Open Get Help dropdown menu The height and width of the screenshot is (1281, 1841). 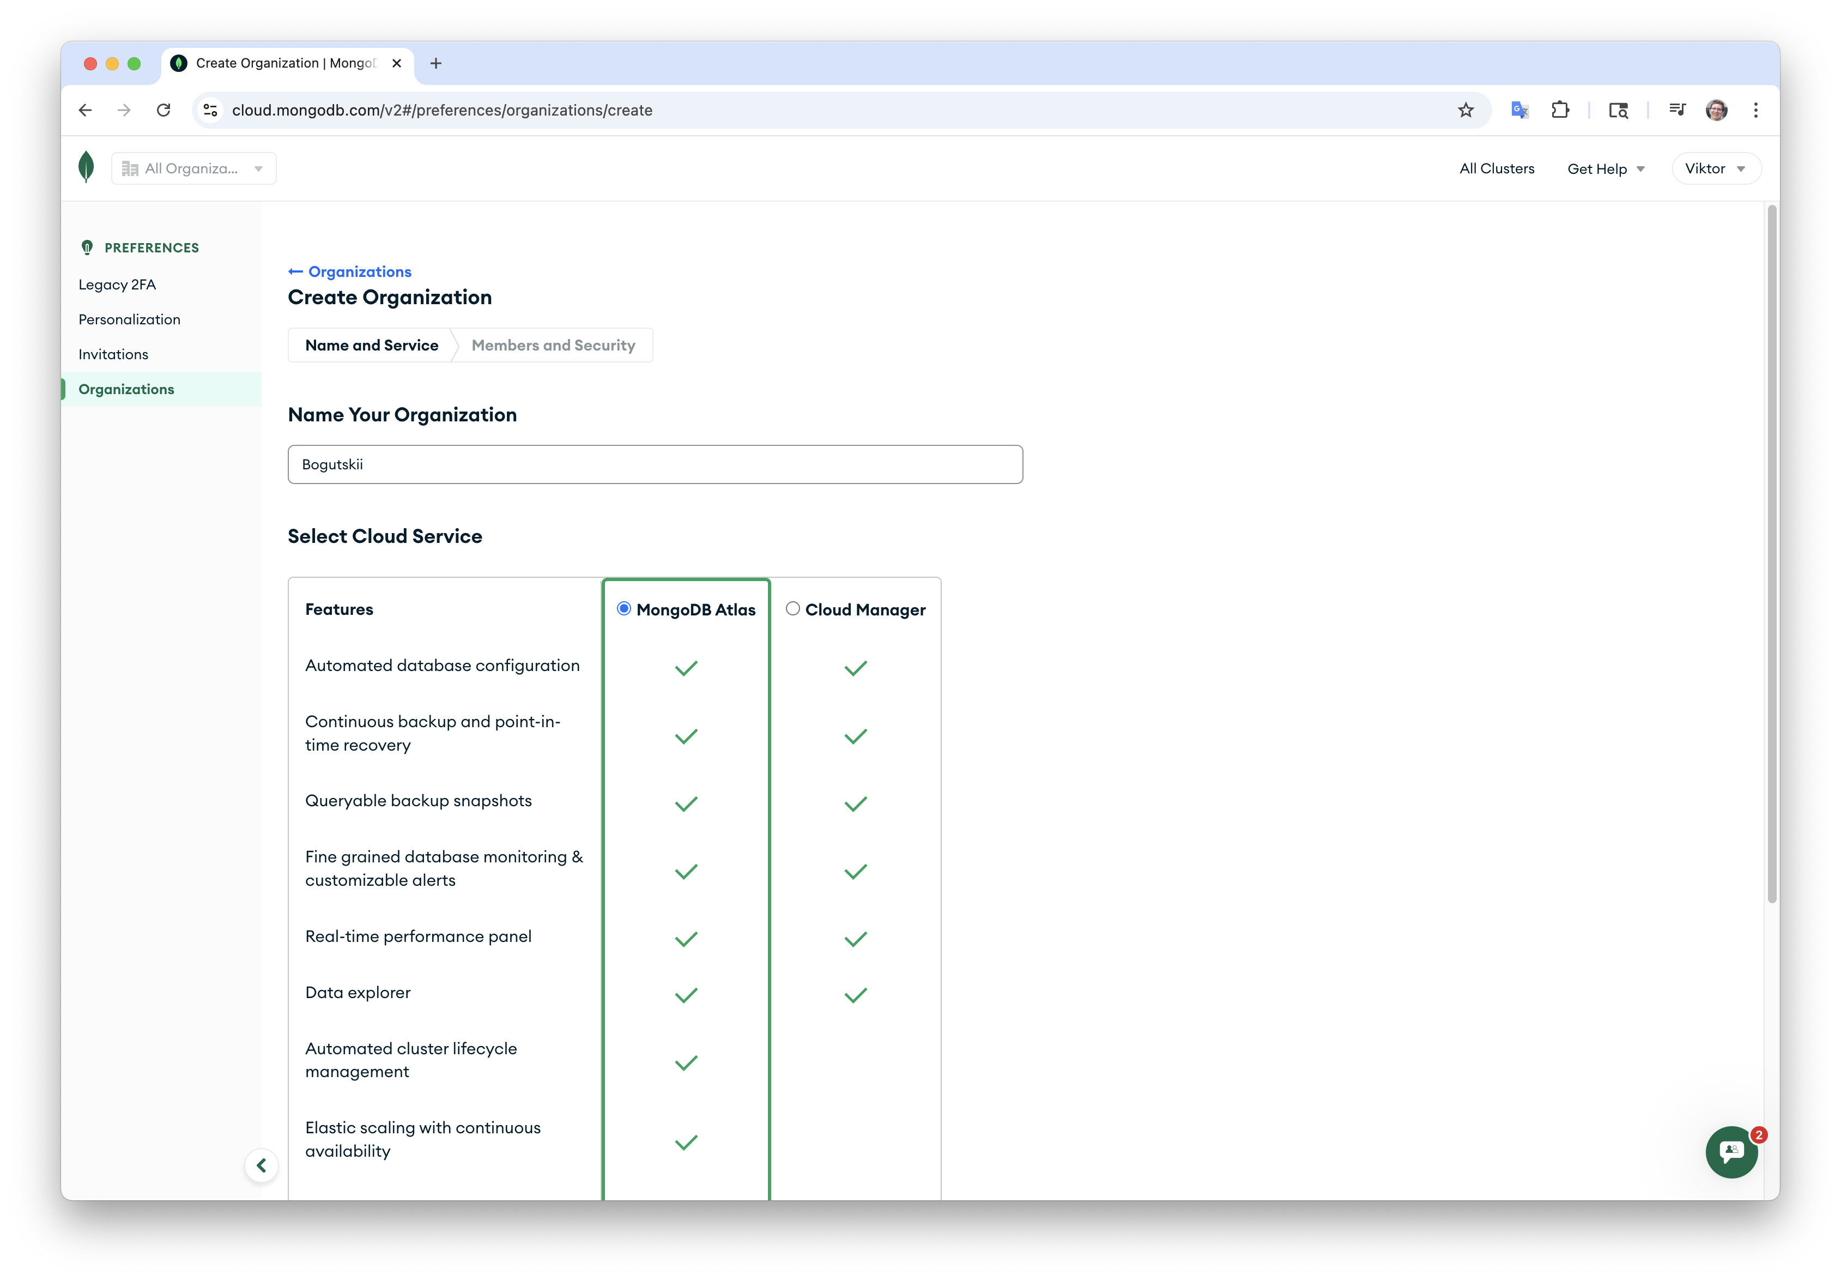click(x=1605, y=168)
